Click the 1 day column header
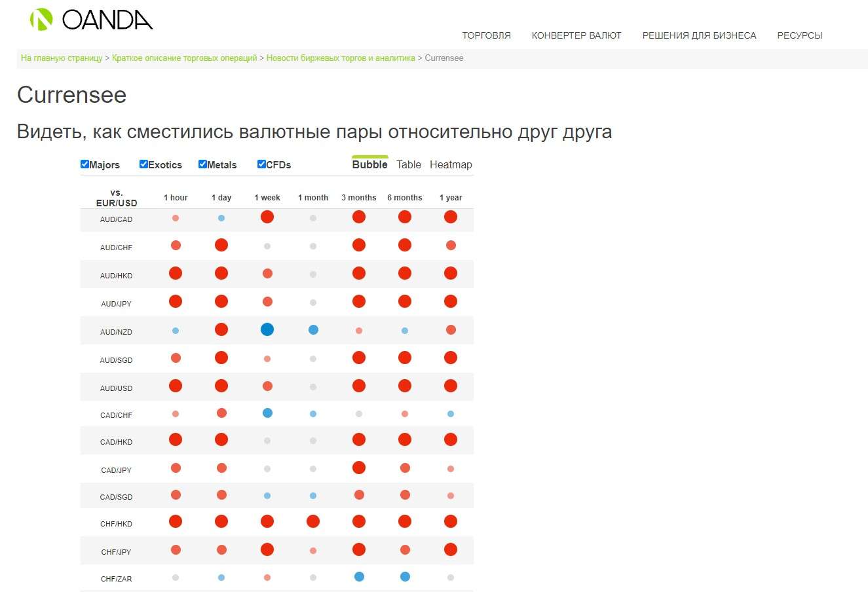 pos(221,198)
